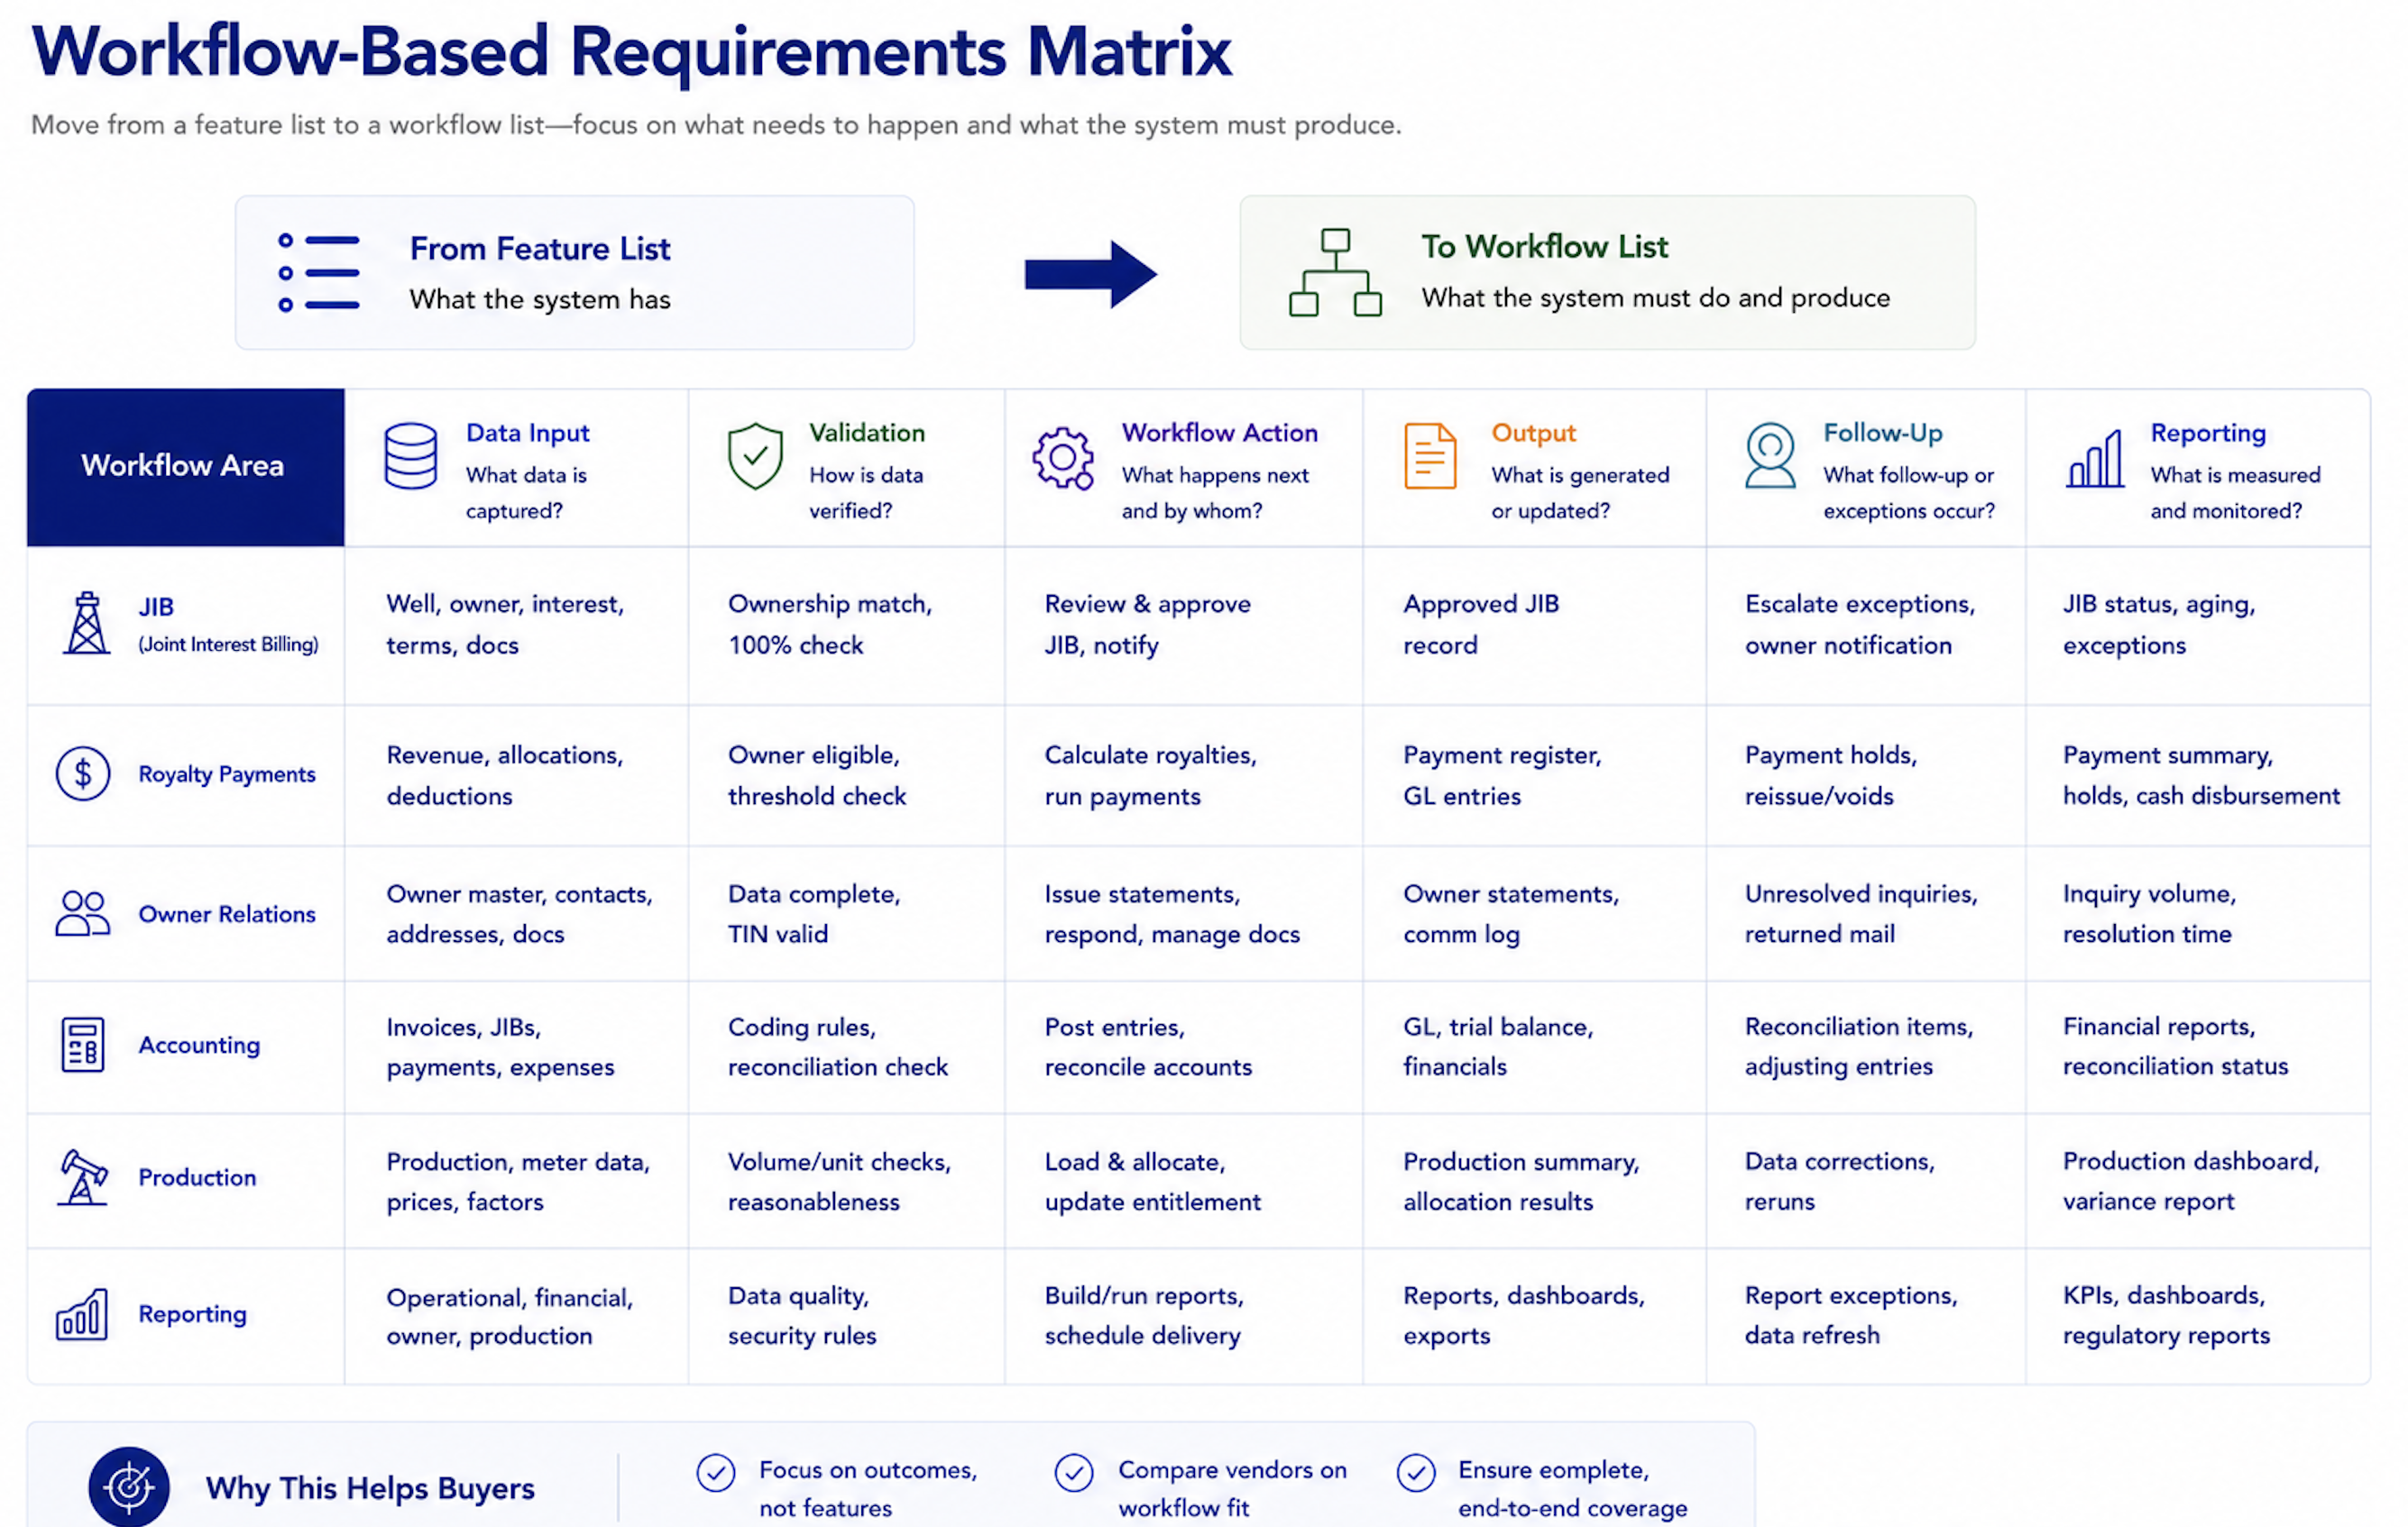
Task: Click the orange Output document icon
Action: 1430,456
